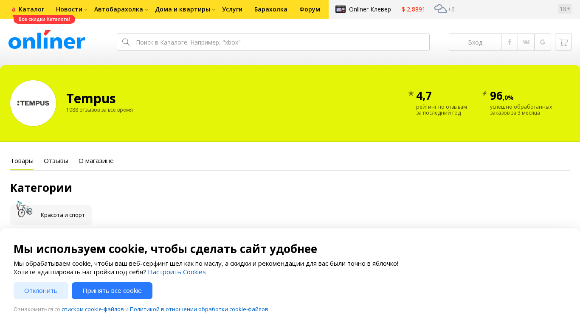Focus the catalog search field
The image size is (580, 326).
(x=273, y=42)
